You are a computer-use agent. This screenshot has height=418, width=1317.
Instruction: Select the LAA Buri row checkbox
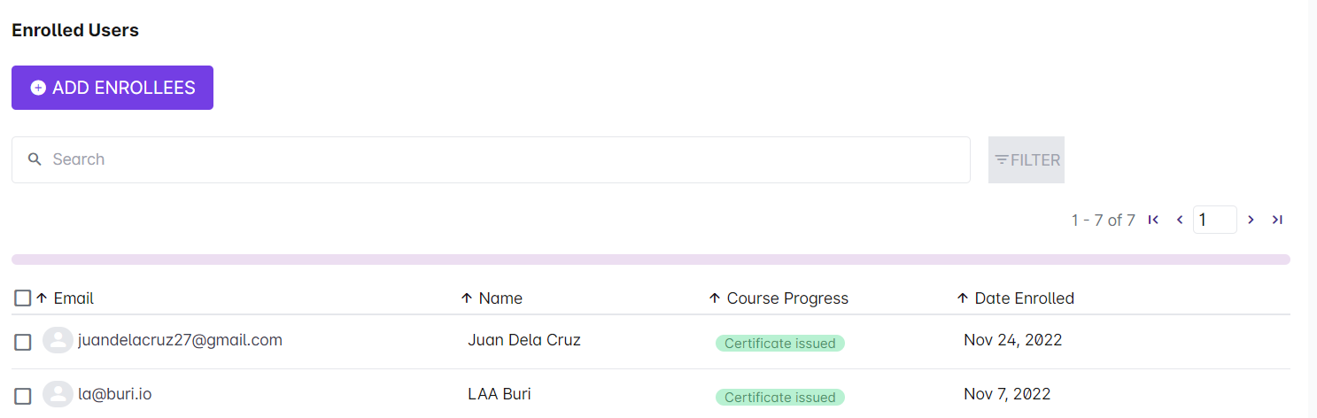(x=23, y=396)
